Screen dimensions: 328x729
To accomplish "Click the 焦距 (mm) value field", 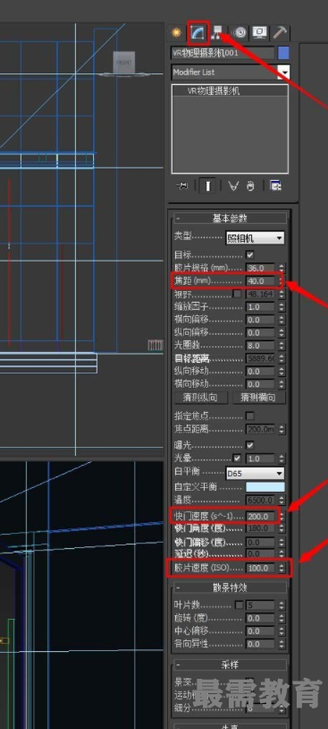I will pyautogui.click(x=261, y=281).
